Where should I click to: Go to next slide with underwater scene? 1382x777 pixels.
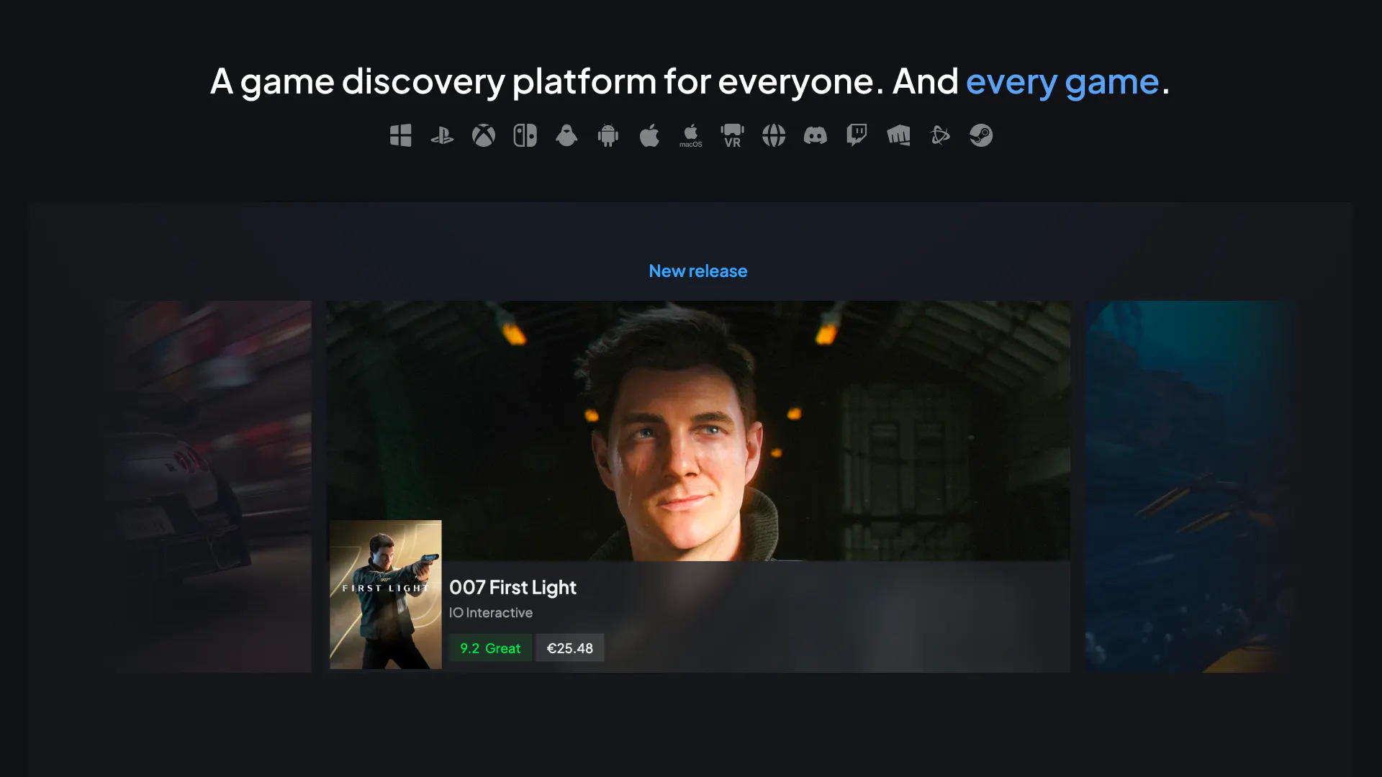click(x=1191, y=486)
